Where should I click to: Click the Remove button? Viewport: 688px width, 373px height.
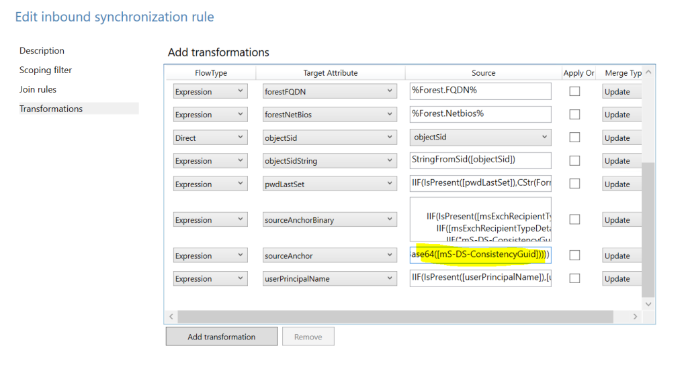(x=308, y=337)
